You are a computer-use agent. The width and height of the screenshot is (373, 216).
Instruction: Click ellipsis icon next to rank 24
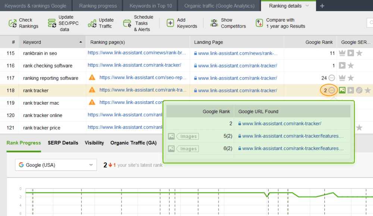332,78
